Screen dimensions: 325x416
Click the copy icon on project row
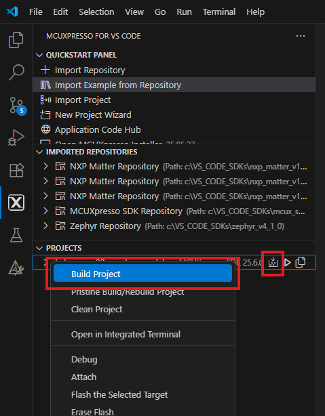point(301,262)
